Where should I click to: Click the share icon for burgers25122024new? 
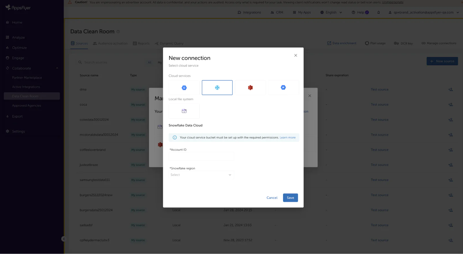(x=451, y=195)
